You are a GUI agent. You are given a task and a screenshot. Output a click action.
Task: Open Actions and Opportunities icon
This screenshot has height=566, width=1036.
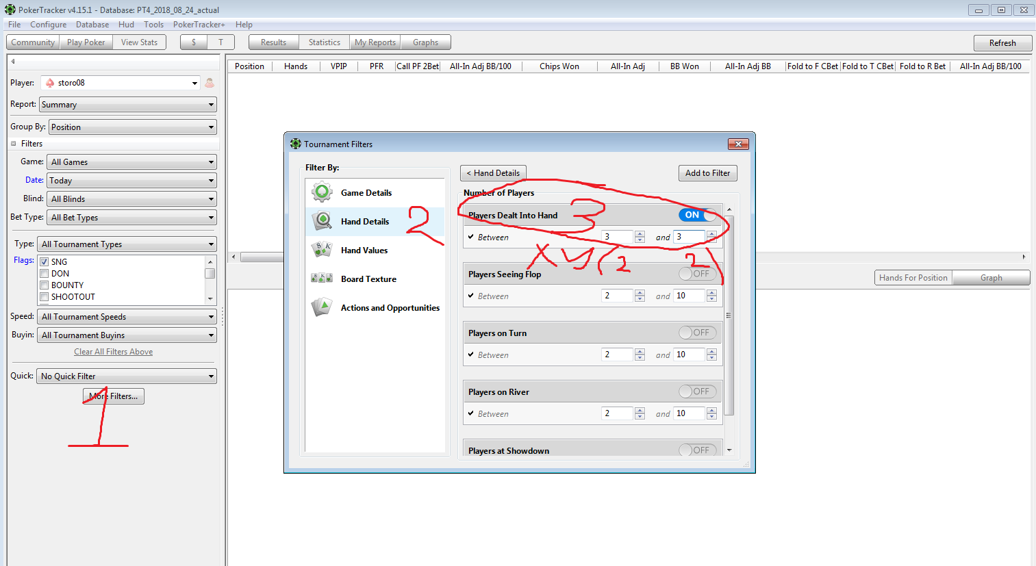point(322,307)
